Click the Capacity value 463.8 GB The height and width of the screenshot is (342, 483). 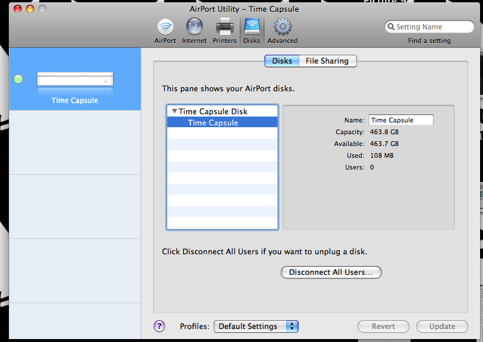pos(385,132)
